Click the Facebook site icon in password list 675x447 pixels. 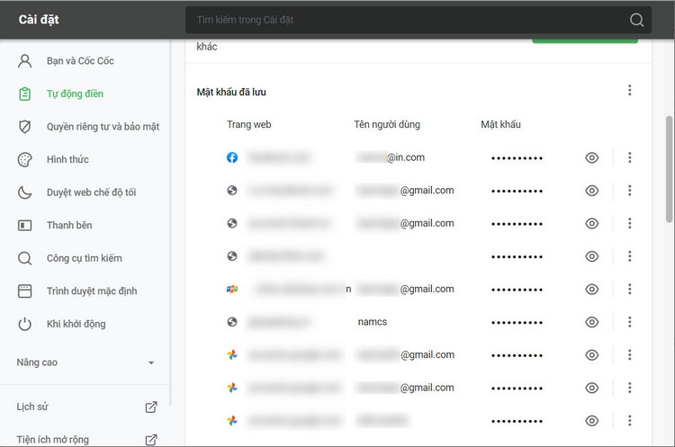[232, 157]
